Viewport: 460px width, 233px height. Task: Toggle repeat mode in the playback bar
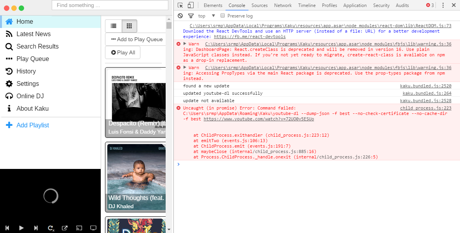click(50, 228)
